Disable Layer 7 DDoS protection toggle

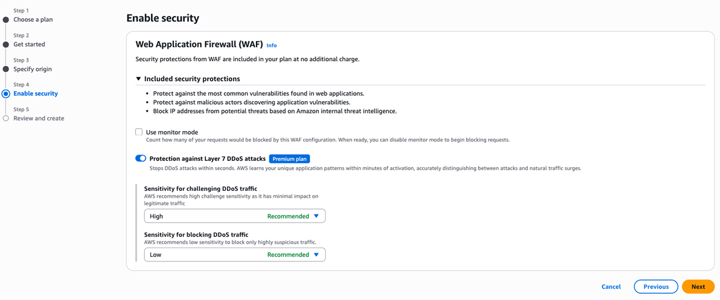pyautogui.click(x=140, y=158)
